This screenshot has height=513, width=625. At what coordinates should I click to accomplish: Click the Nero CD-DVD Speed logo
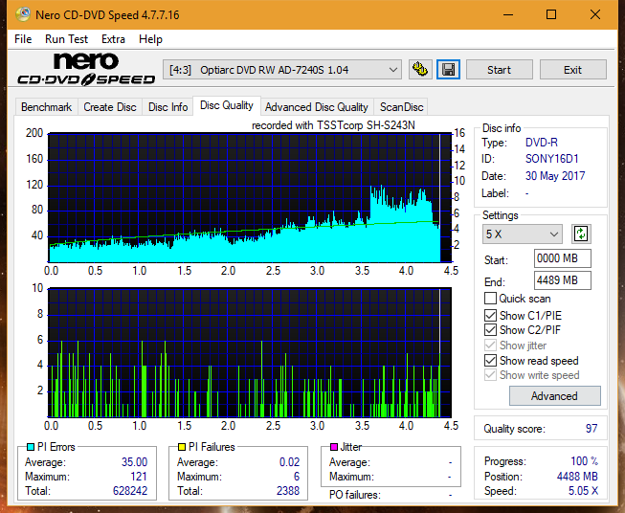86,69
